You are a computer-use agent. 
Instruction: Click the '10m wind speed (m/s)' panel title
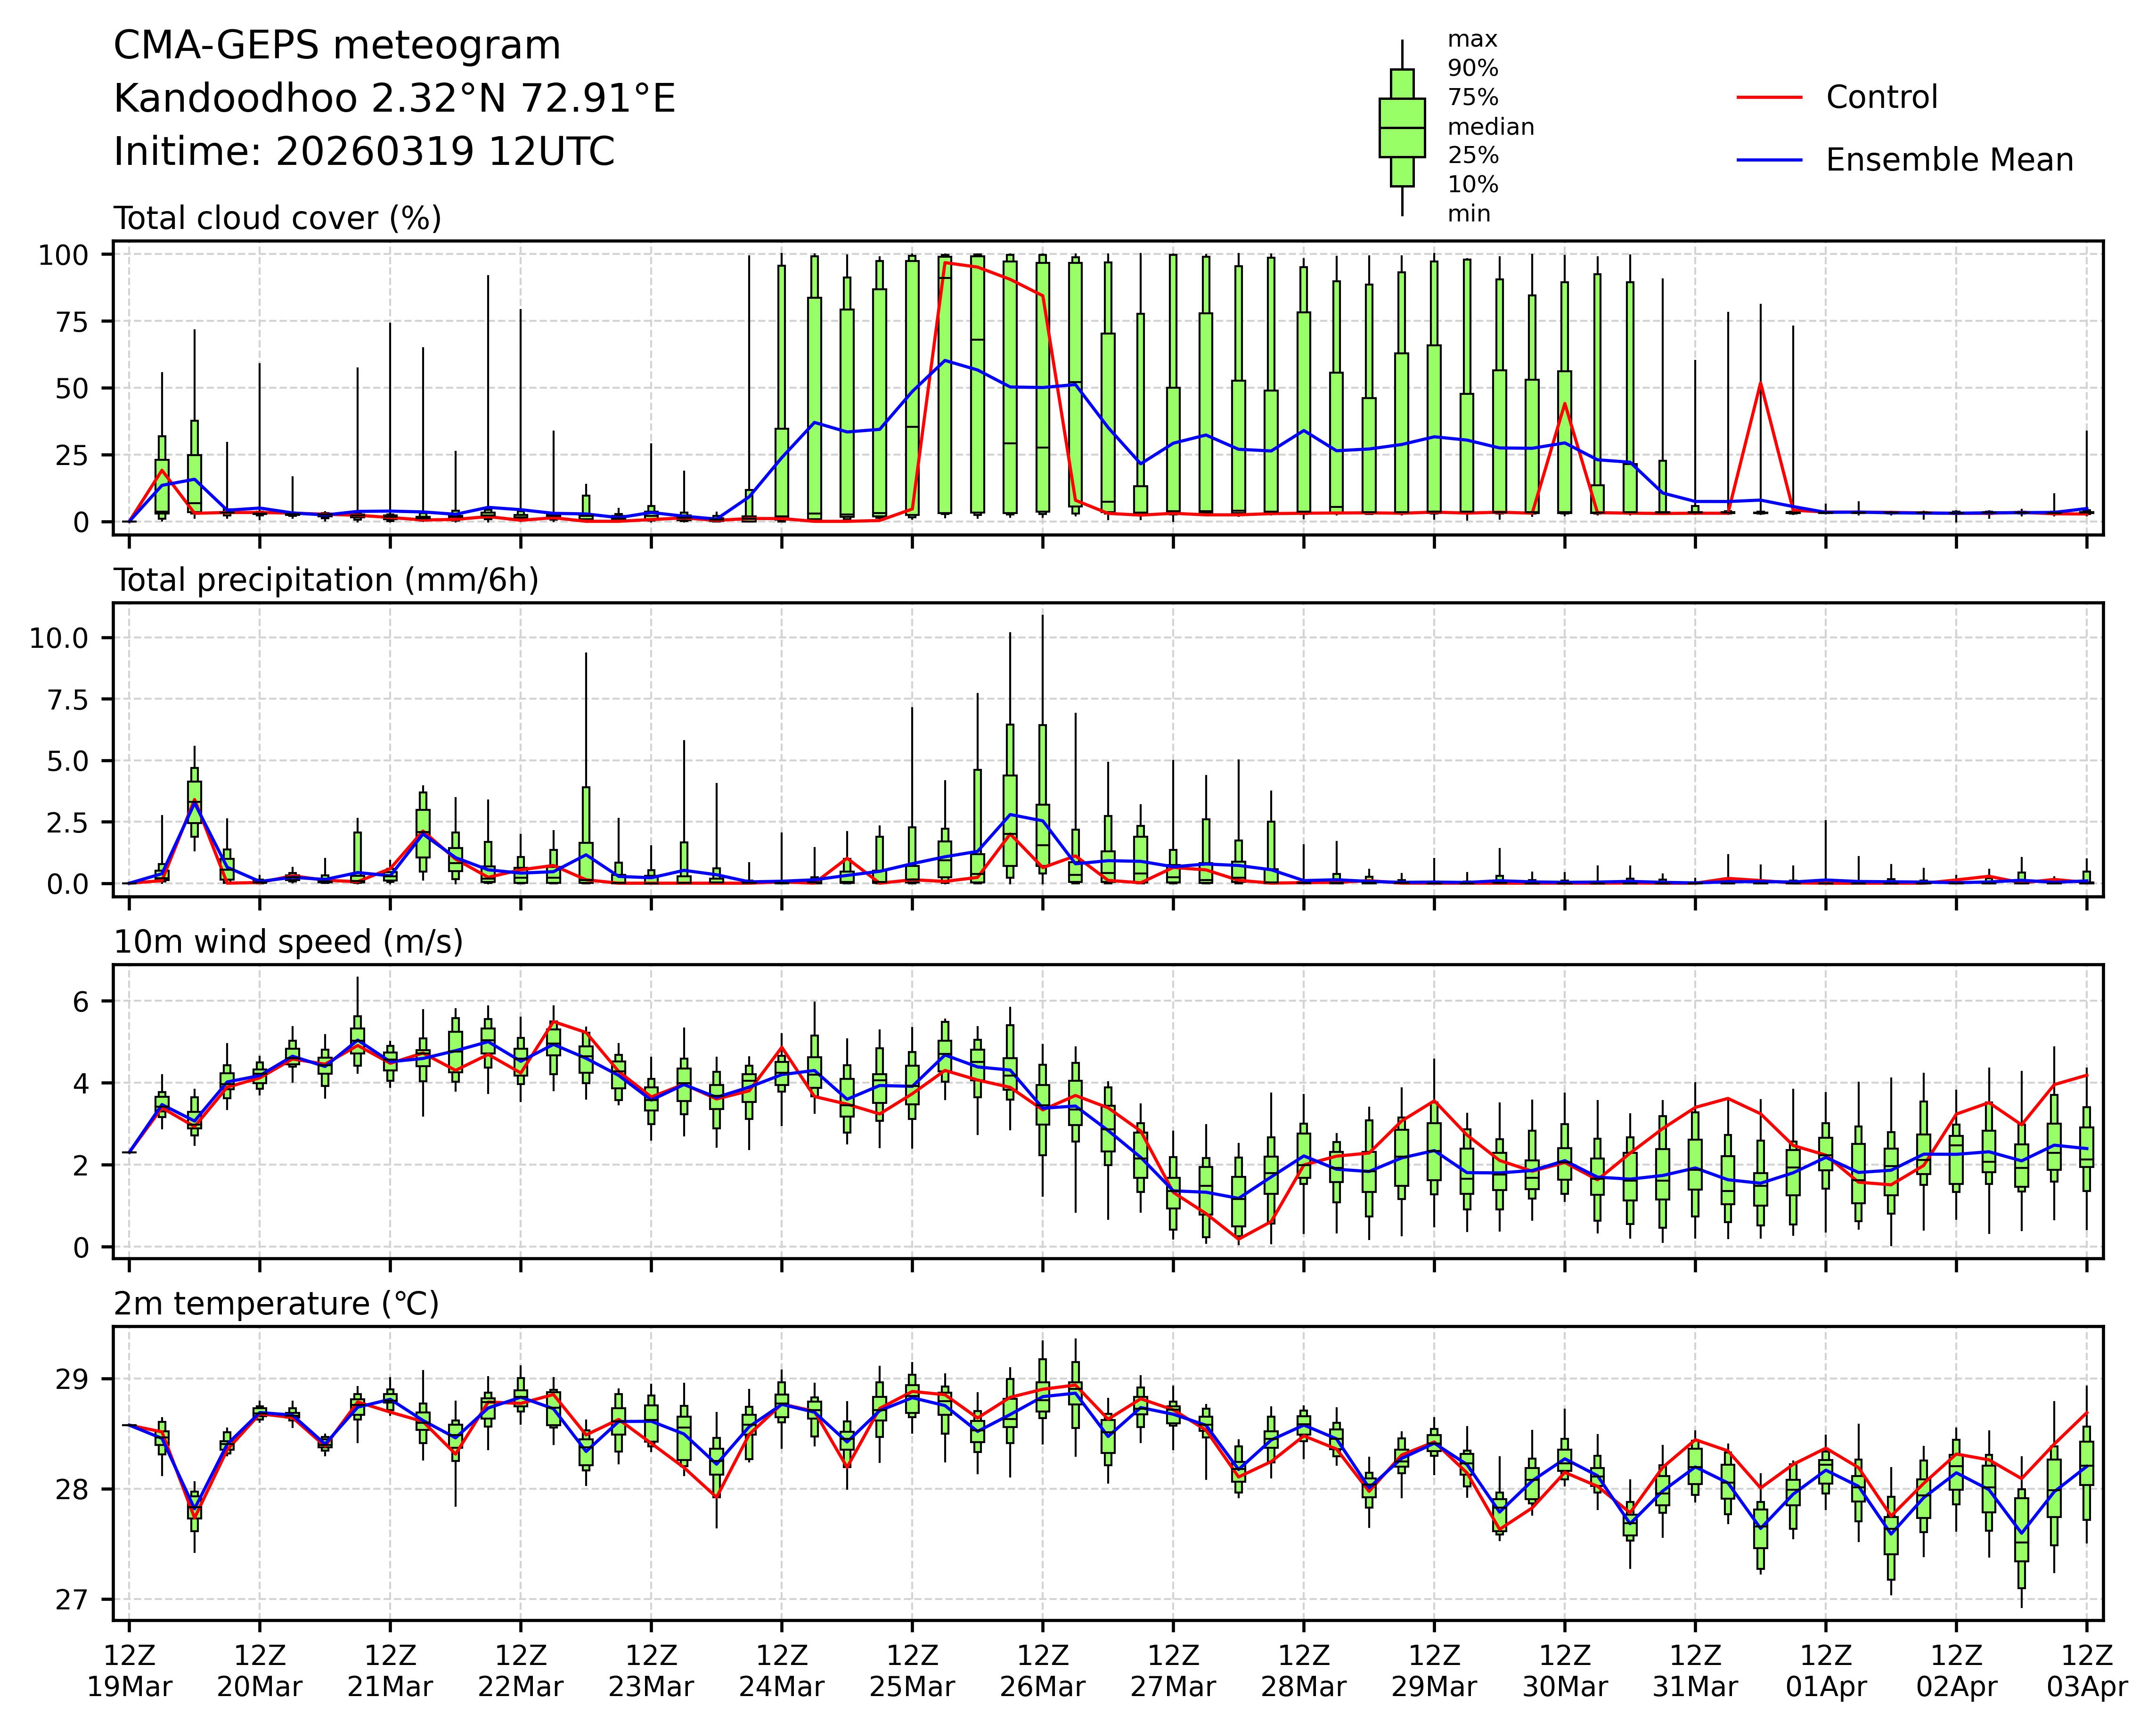[x=288, y=942]
